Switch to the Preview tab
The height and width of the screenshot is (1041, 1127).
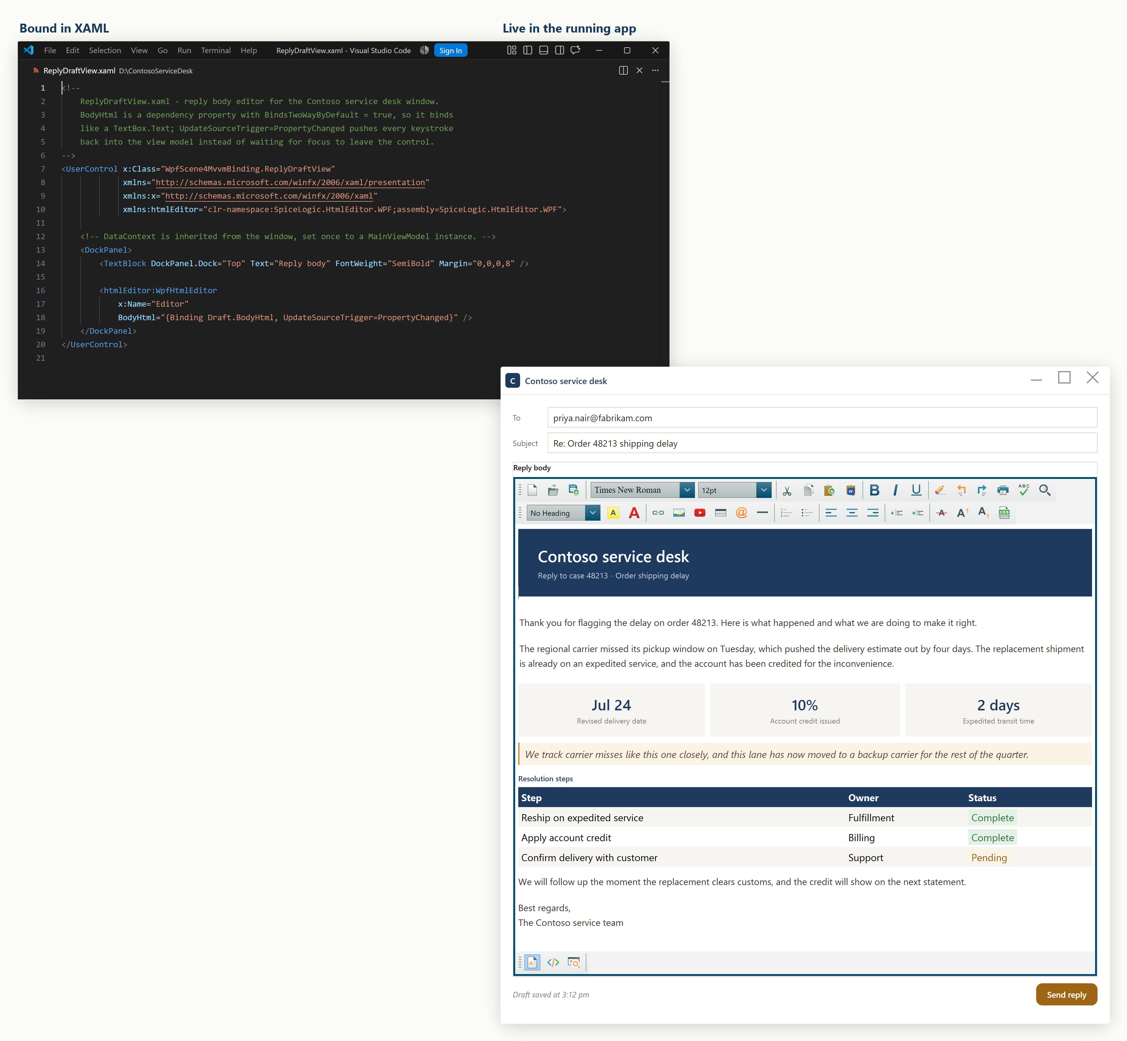(574, 962)
